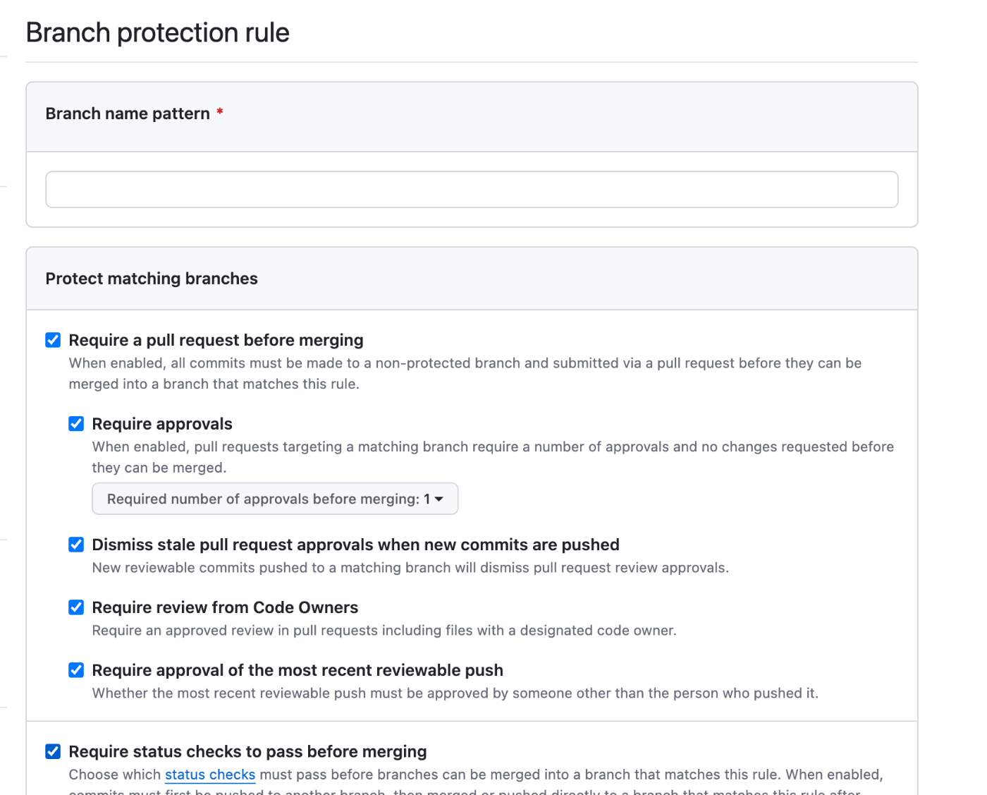Uncheck the Require a pull request before merging checkbox
987x795 pixels.
click(53, 340)
